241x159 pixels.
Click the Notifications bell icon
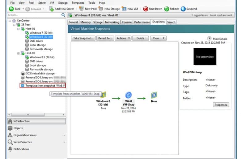[10, 149]
